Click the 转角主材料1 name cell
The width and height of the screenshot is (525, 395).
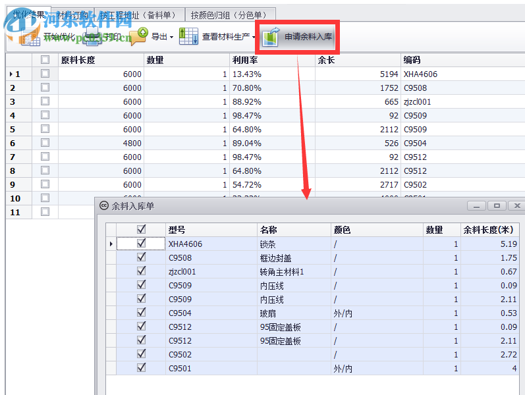(294, 272)
